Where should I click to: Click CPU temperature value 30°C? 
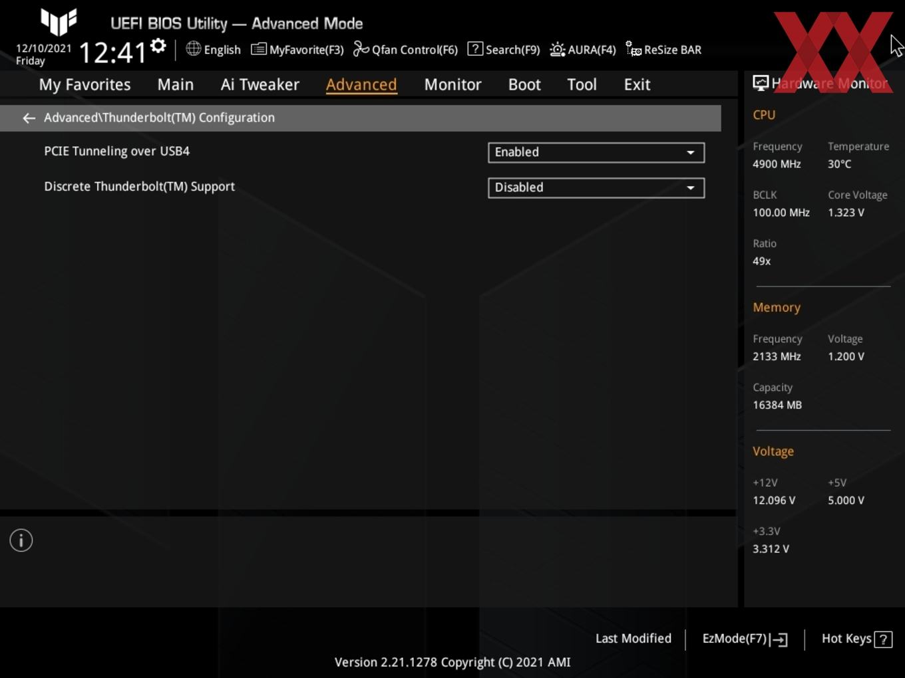click(x=839, y=164)
